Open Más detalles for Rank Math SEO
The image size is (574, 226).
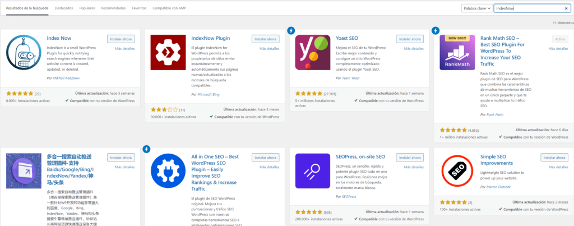point(558,48)
